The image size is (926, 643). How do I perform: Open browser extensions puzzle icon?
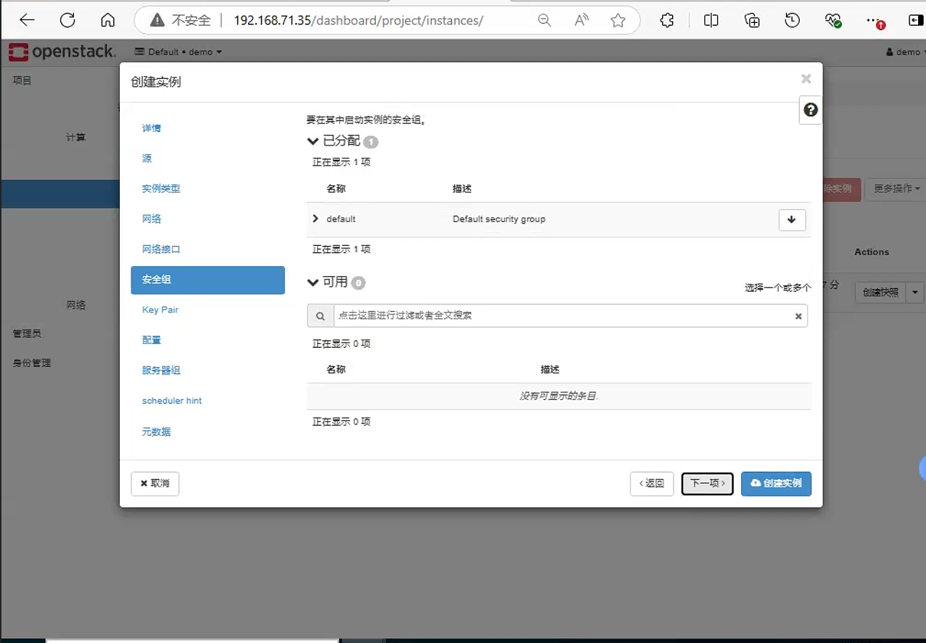[x=667, y=21]
